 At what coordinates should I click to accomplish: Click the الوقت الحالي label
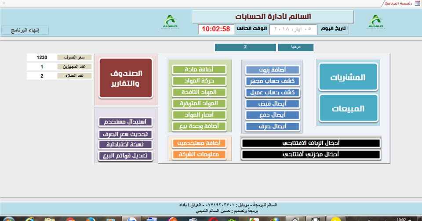point(252,29)
